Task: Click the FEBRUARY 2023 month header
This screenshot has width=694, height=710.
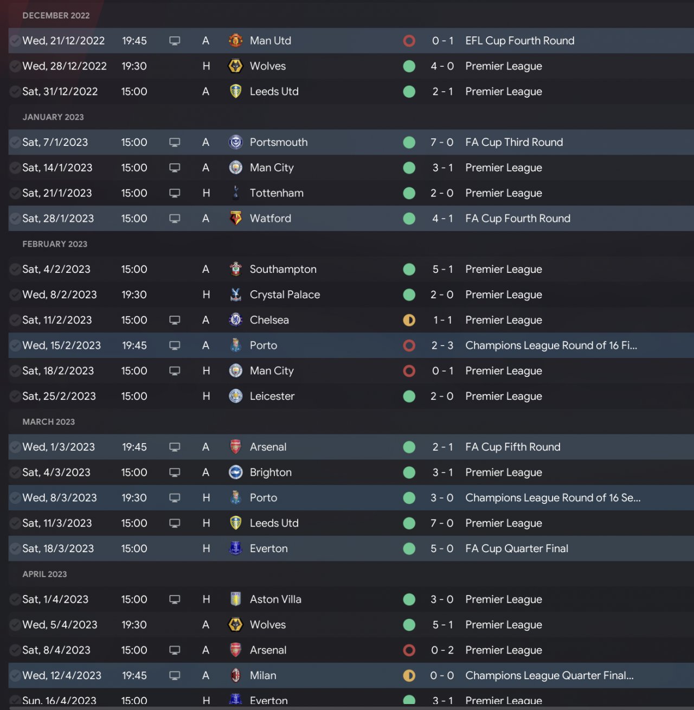Action: (55, 244)
